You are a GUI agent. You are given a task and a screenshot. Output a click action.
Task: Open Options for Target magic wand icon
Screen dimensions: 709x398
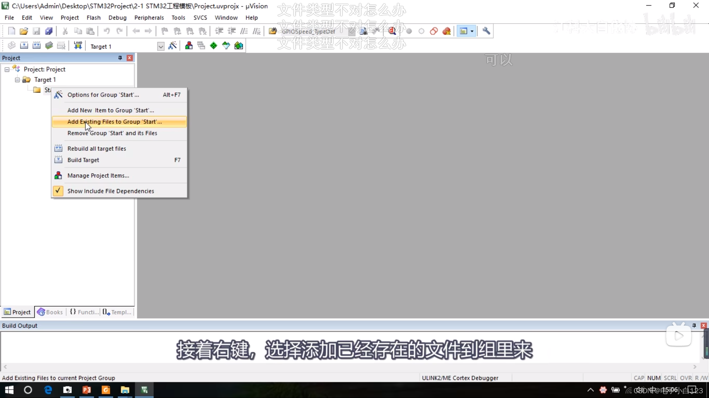tap(172, 46)
